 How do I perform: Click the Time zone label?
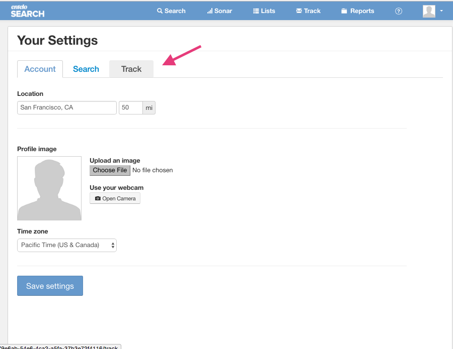(32, 231)
